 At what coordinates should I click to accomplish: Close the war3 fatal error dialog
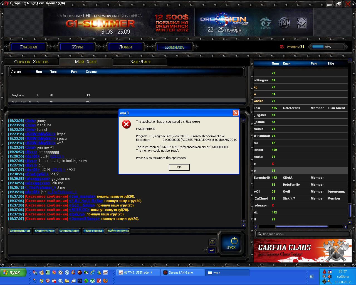tap(236, 113)
